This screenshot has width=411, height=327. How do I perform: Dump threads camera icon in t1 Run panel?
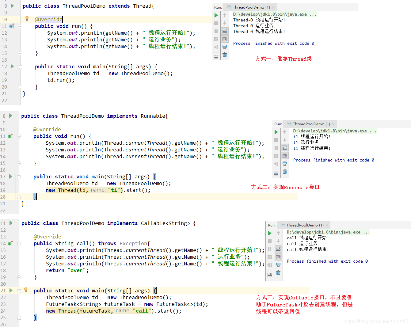pyautogui.click(x=276, y=156)
